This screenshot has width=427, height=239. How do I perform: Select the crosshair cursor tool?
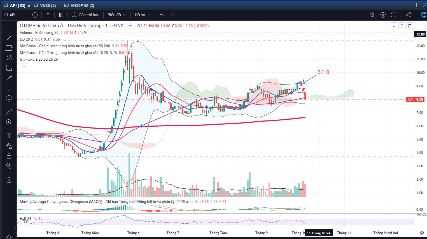[9, 28]
